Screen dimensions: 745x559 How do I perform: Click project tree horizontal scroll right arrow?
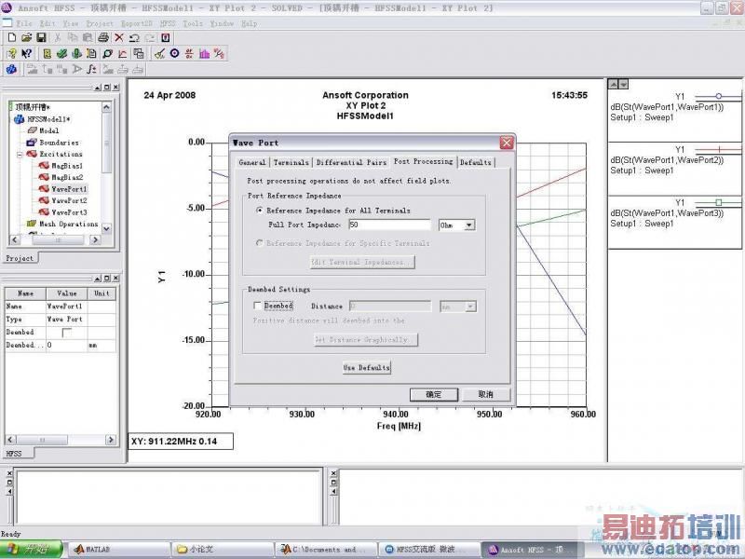click(96, 240)
